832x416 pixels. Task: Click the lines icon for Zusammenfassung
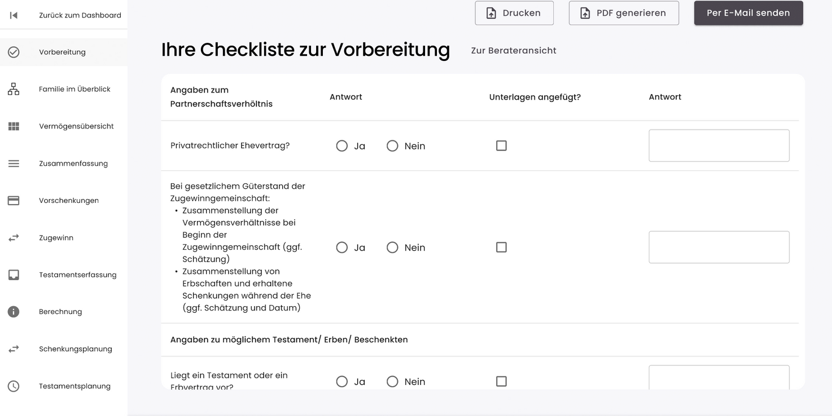[x=14, y=163]
